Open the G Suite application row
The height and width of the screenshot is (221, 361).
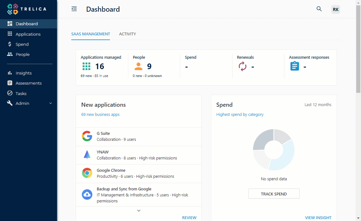(x=139, y=137)
